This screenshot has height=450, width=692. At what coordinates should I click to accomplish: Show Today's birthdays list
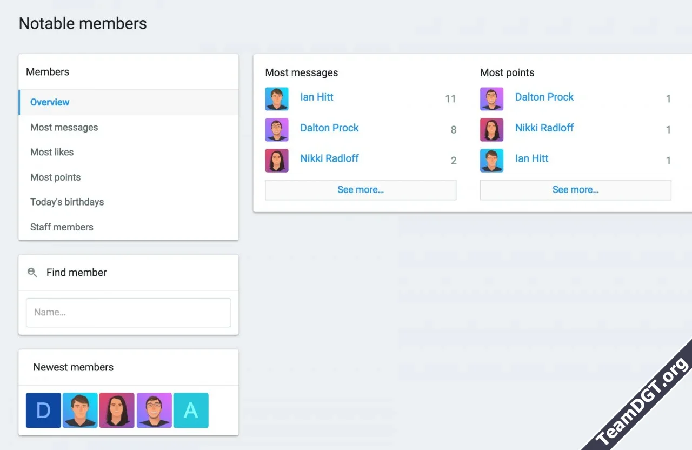pos(67,202)
